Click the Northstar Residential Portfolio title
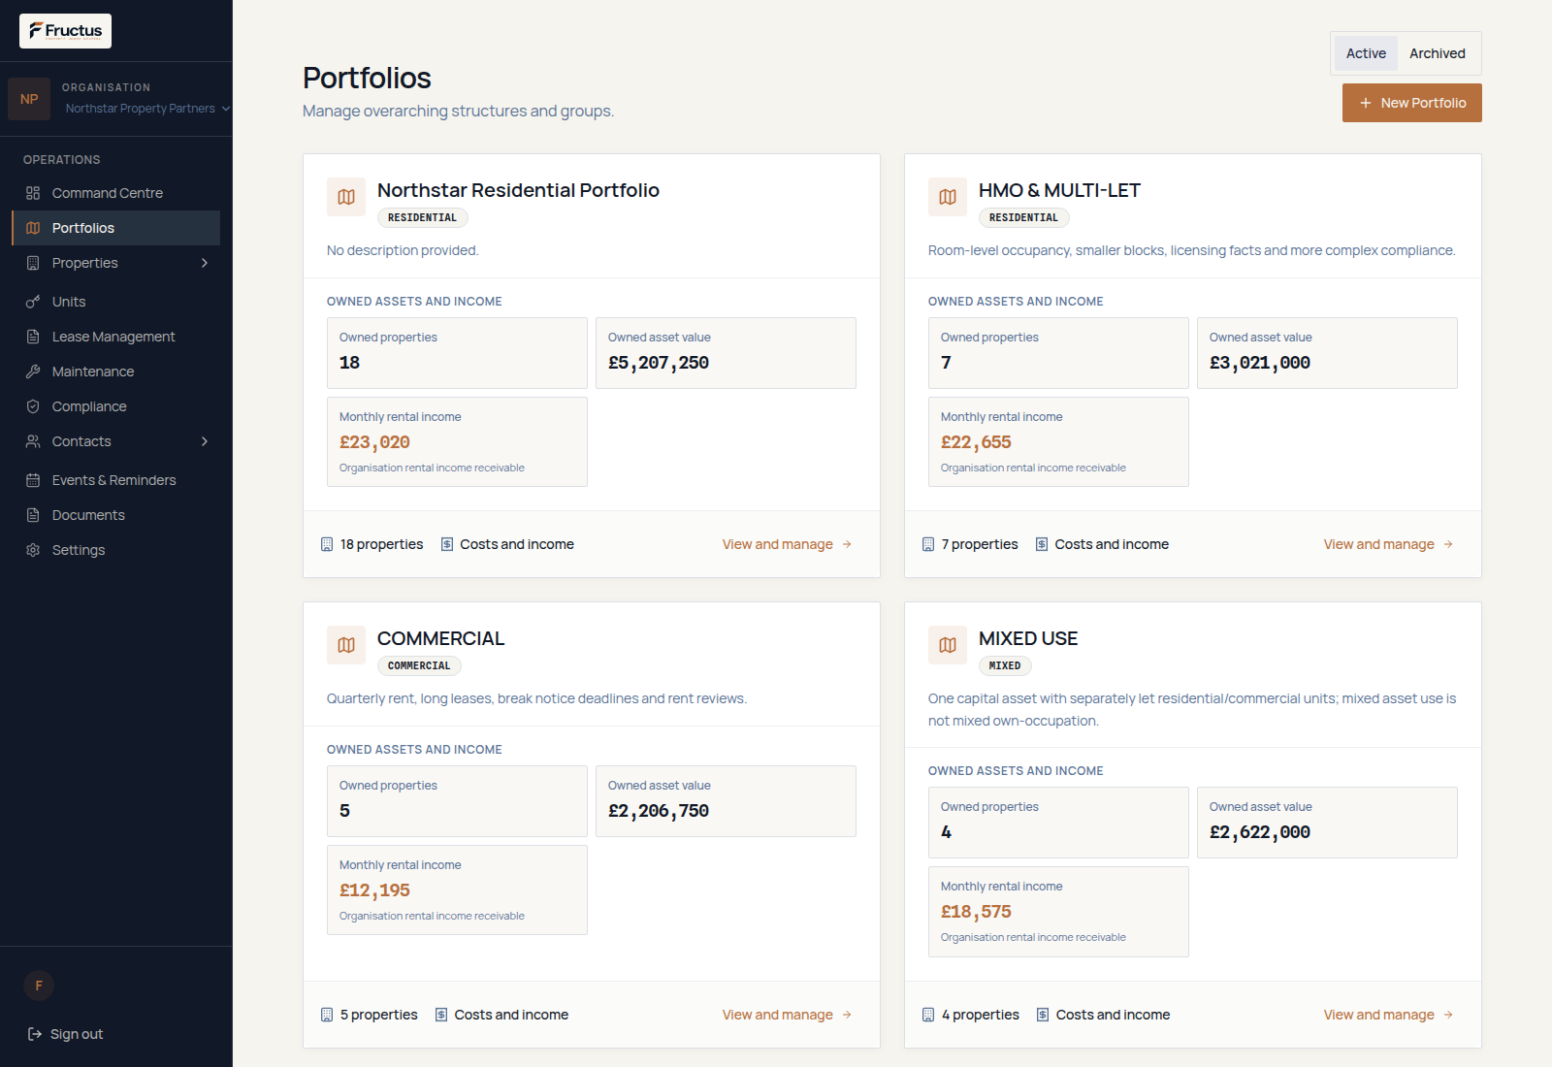1552x1067 pixels. tap(518, 190)
